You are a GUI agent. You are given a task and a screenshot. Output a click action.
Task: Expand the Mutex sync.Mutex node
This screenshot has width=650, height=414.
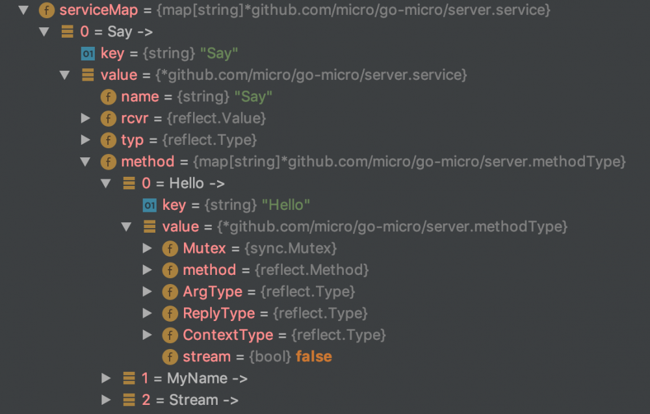[x=147, y=248]
